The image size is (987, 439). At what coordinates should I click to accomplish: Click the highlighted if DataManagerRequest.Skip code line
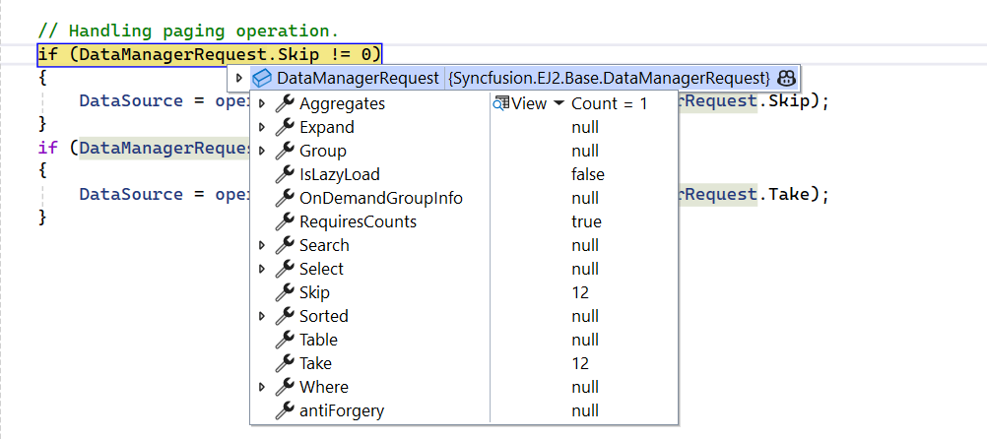click(x=210, y=55)
